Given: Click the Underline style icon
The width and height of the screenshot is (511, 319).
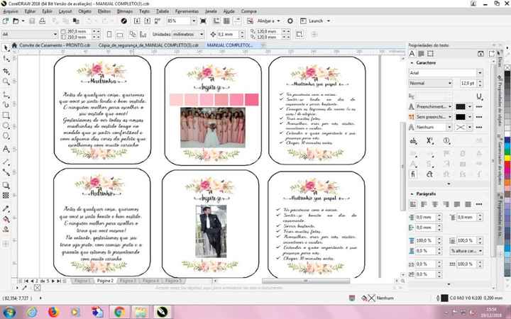Looking at the screenshot, I should (479, 96).
